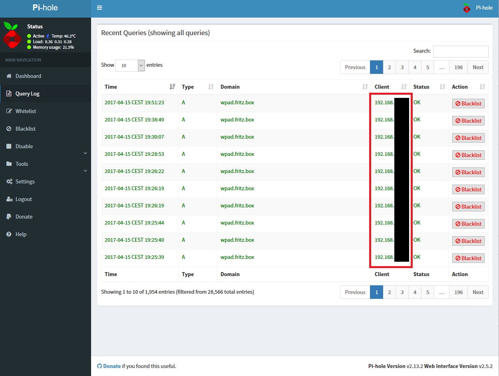
Task: Click the GitHub Donate link in footer
Action: click(111, 366)
